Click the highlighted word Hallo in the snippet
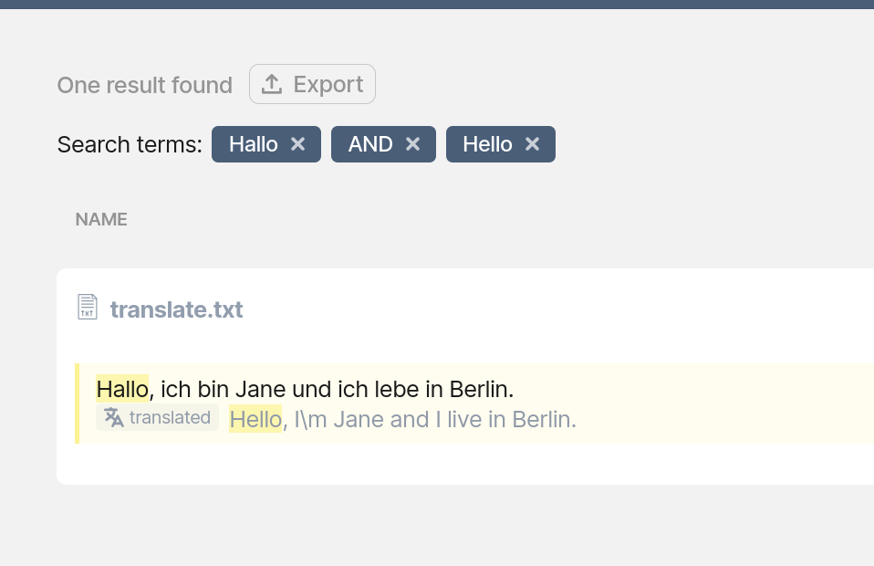 122,389
